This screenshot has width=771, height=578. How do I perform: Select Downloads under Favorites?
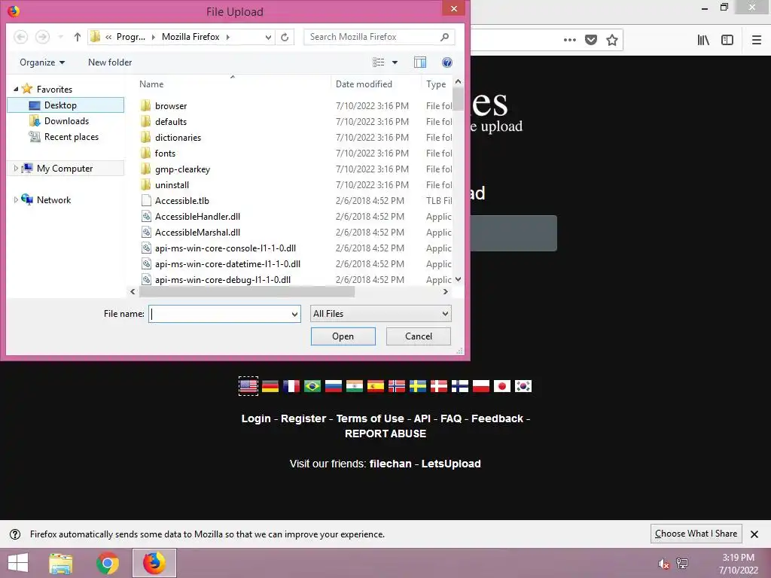point(66,121)
